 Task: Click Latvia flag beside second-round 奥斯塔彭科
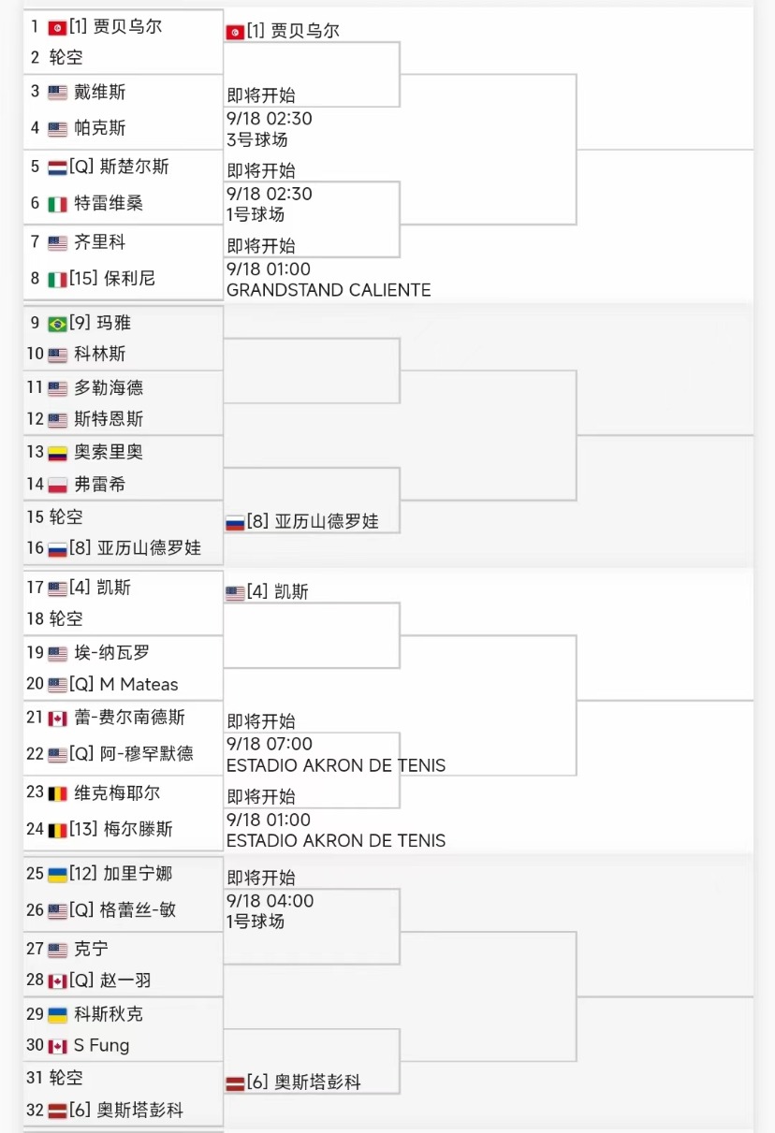(235, 1083)
